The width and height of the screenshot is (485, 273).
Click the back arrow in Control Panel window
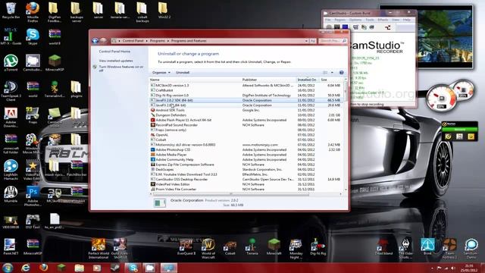tap(95, 40)
